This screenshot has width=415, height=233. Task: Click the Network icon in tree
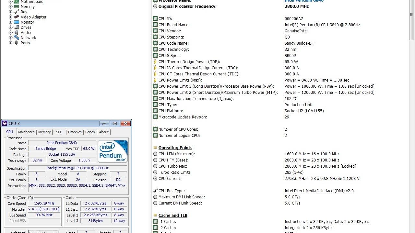click(x=17, y=38)
